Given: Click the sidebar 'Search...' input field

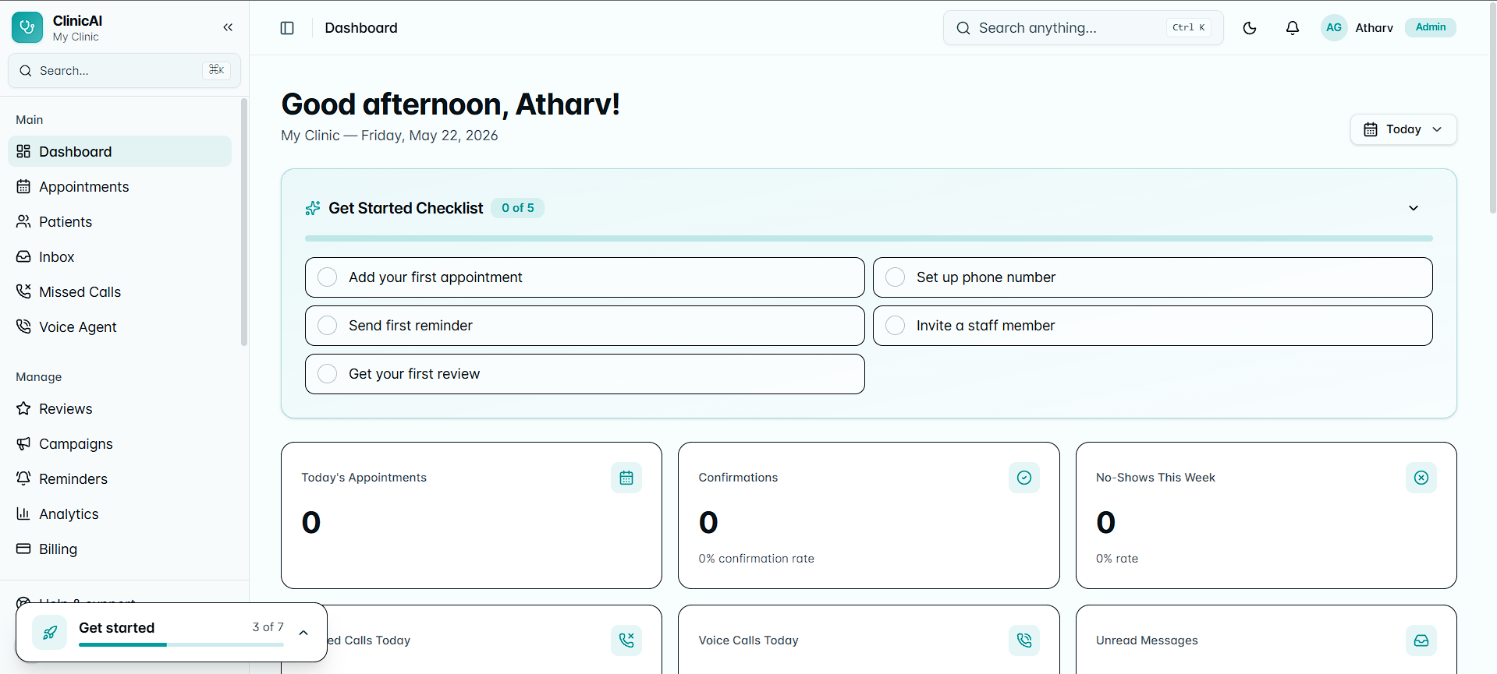Looking at the screenshot, I should click(x=124, y=71).
